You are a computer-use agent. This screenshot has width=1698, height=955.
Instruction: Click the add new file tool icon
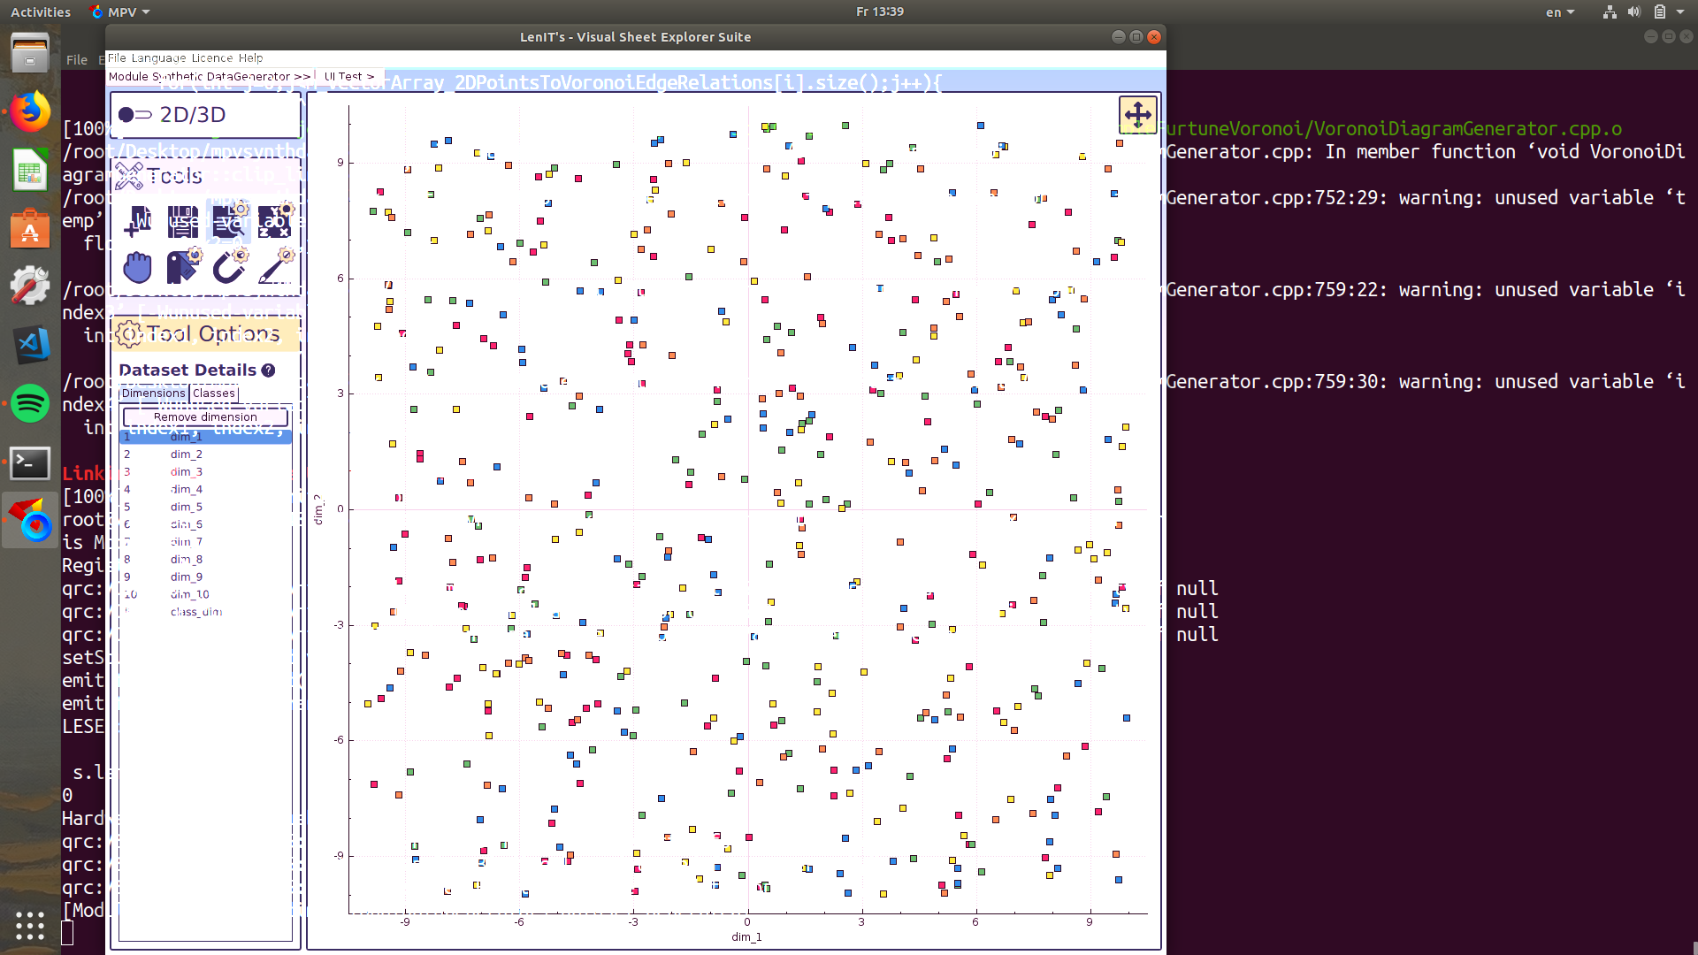click(137, 221)
